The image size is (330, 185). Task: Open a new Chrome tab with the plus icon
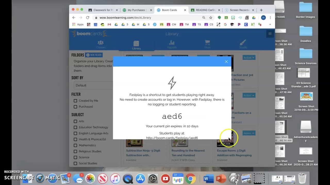pos(261,10)
